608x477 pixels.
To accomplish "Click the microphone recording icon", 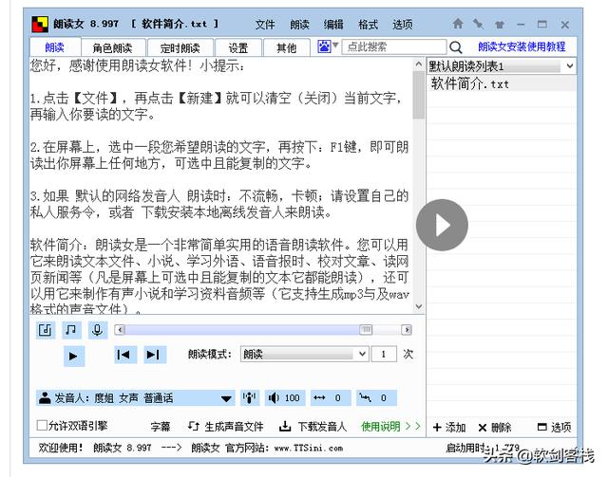I will coord(97,330).
